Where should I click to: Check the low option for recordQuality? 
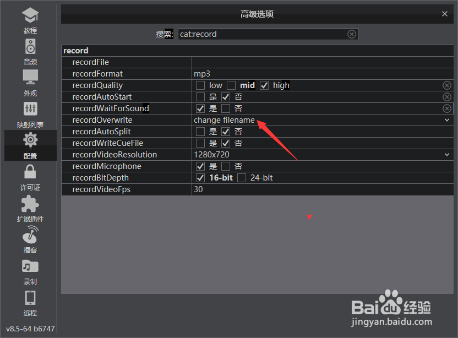pos(200,85)
